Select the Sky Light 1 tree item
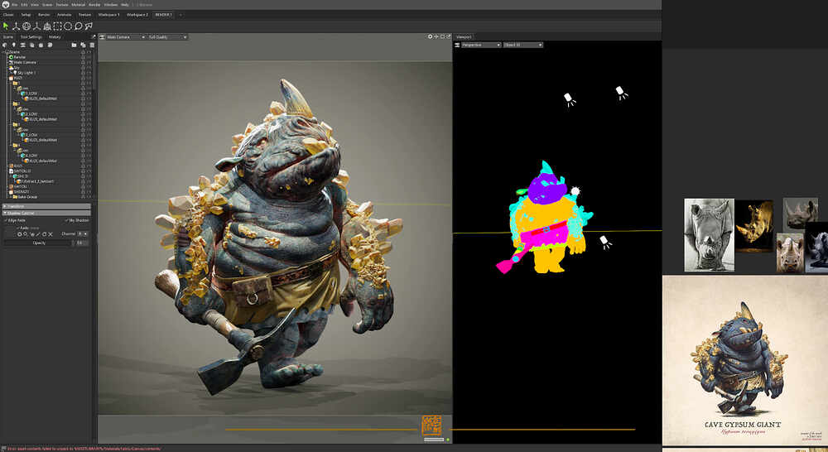Viewport: 828px width, 452px height. coord(25,73)
